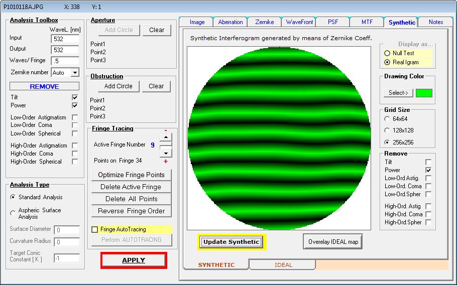Clear the Aperture points
This screenshot has height=285, width=457.
point(157,30)
